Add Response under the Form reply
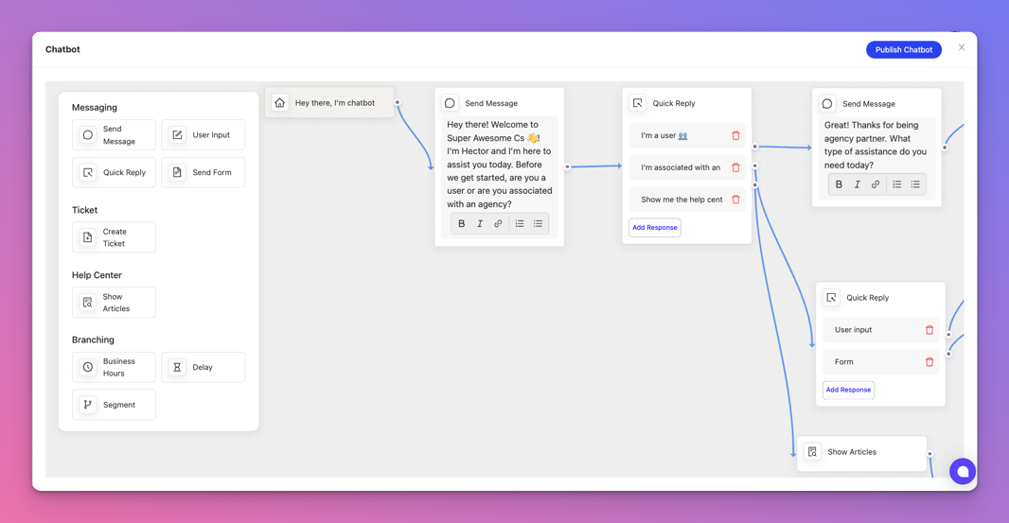The height and width of the screenshot is (523, 1009). coord(848,390)
